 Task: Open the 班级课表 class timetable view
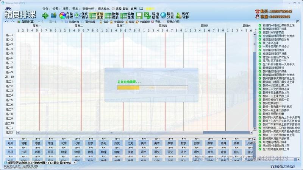97,15
